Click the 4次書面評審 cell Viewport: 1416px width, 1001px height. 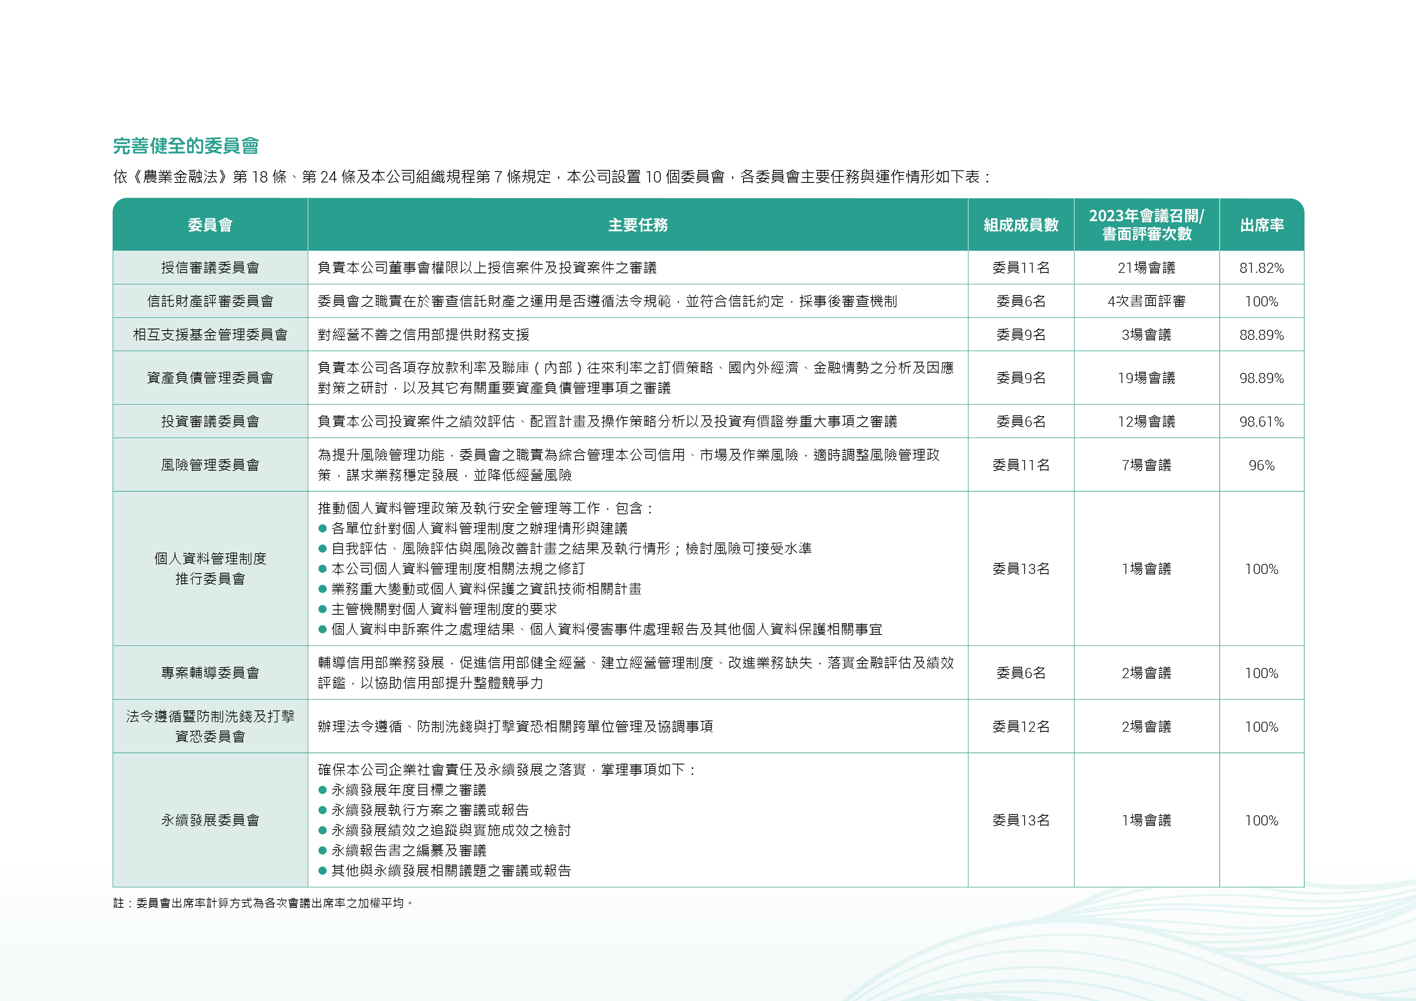click(x=1146, y=301)
